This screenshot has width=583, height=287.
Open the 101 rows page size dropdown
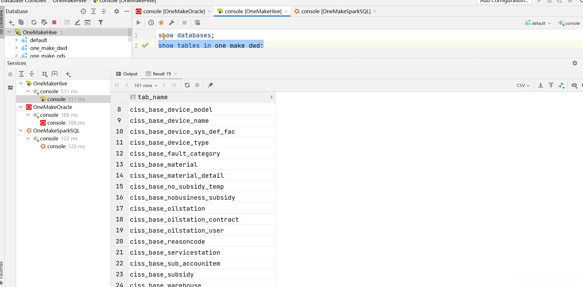(146, 85)
